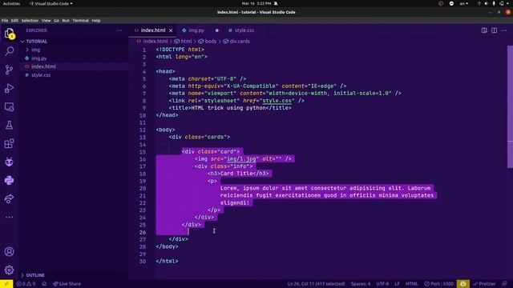Open editor more actions menu
Image resolution: width=513 pixels, height=288 pixels.
click(x=504, y=30)
